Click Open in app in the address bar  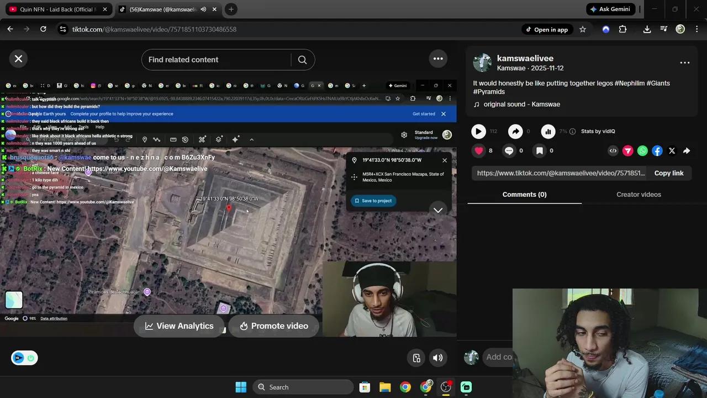pyautogui.click(x=546, y=29)
